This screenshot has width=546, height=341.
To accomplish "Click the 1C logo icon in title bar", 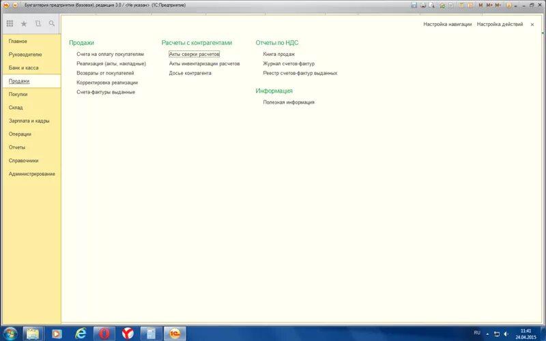I will click(x=6, y=5).
